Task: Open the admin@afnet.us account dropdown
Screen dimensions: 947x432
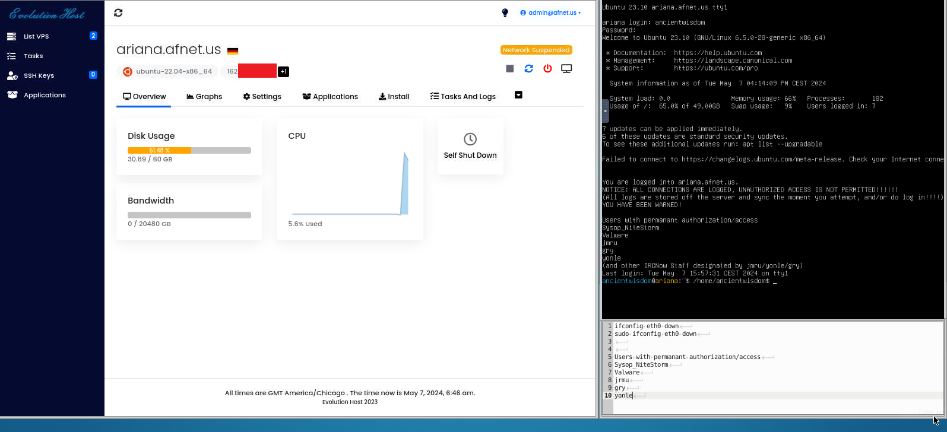Action: (550, 12)
